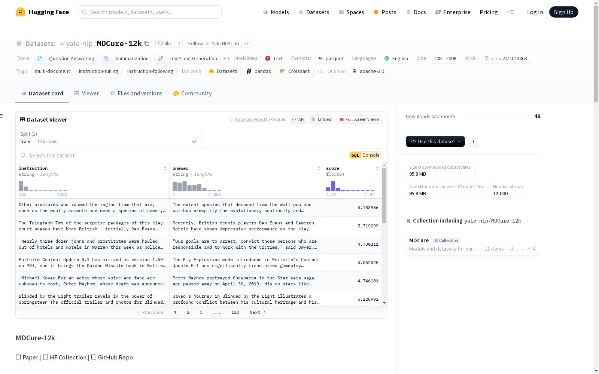Click the Hugging Face logo emoji
The image size is (599, 374).
click(21, 12)
